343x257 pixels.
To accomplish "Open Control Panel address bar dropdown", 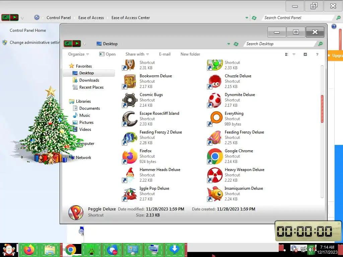I will pyautogui.click(x=247, y=18).
